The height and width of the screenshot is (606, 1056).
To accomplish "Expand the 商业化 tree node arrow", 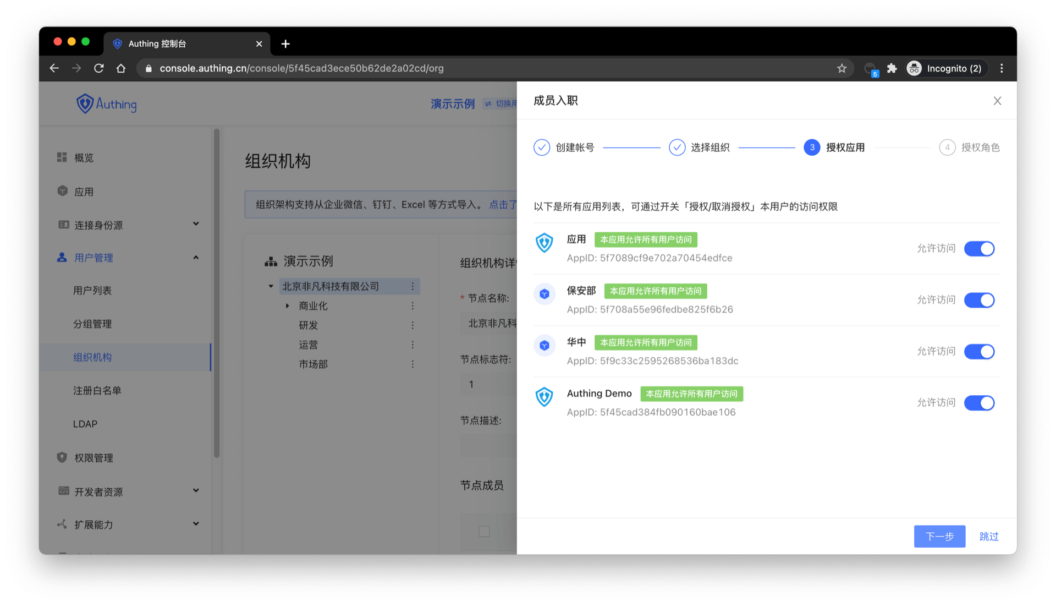I will click(287, 305).
